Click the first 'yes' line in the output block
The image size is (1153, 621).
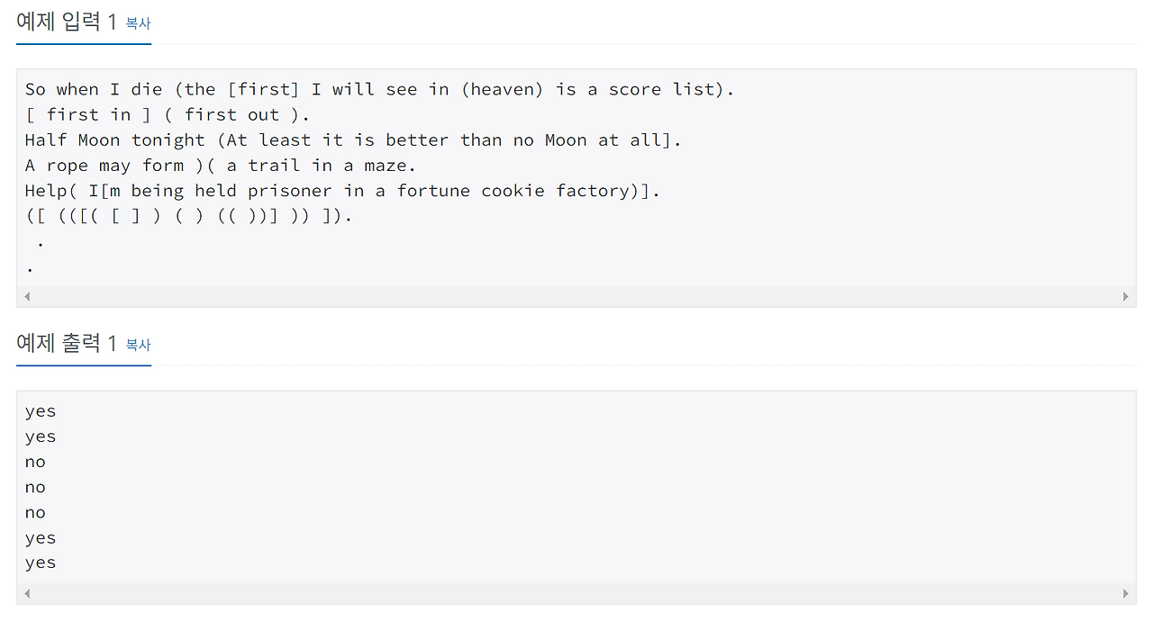(x=41, y=410)
